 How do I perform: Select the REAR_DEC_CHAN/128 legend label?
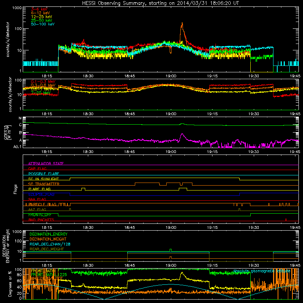50,244
